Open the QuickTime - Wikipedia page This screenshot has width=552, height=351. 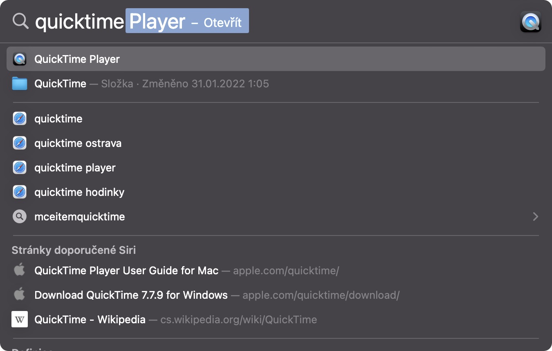(x=90, y=320)
